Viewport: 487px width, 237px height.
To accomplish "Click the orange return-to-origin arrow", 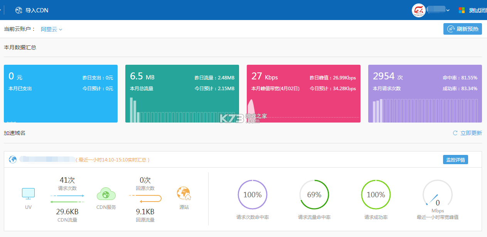I will [145, 199].
